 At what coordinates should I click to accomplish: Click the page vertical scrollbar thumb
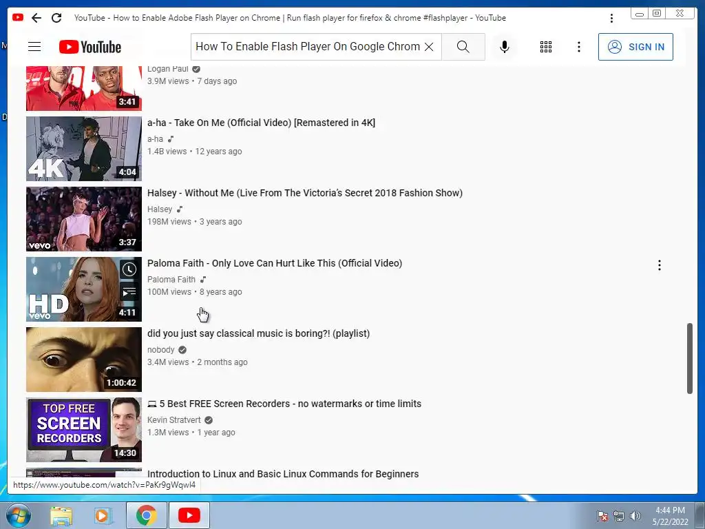pyautogui.click(x=690, y=358)
